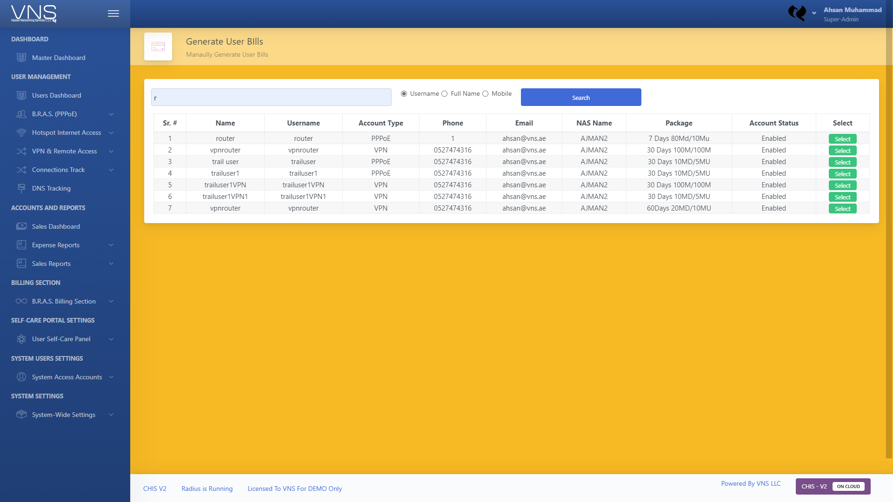Select the Username radio button

[x=404, y=94]
